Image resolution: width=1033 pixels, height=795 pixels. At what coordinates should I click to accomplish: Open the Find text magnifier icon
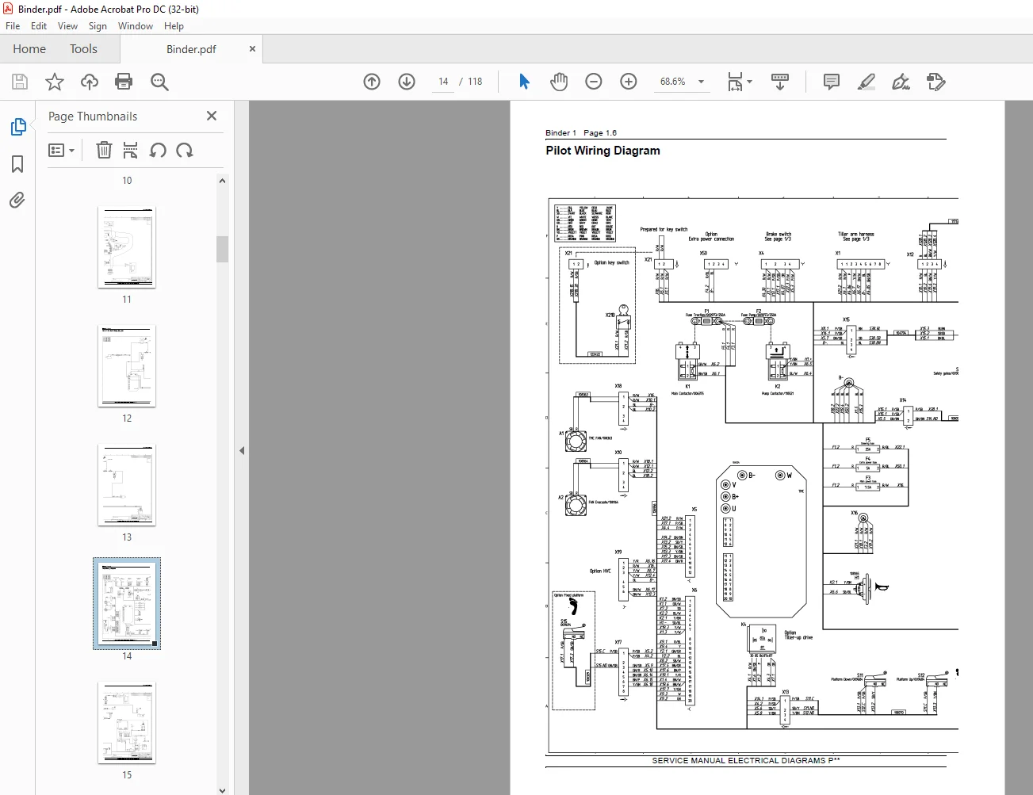pyautogui.click(x=159, y=82)
